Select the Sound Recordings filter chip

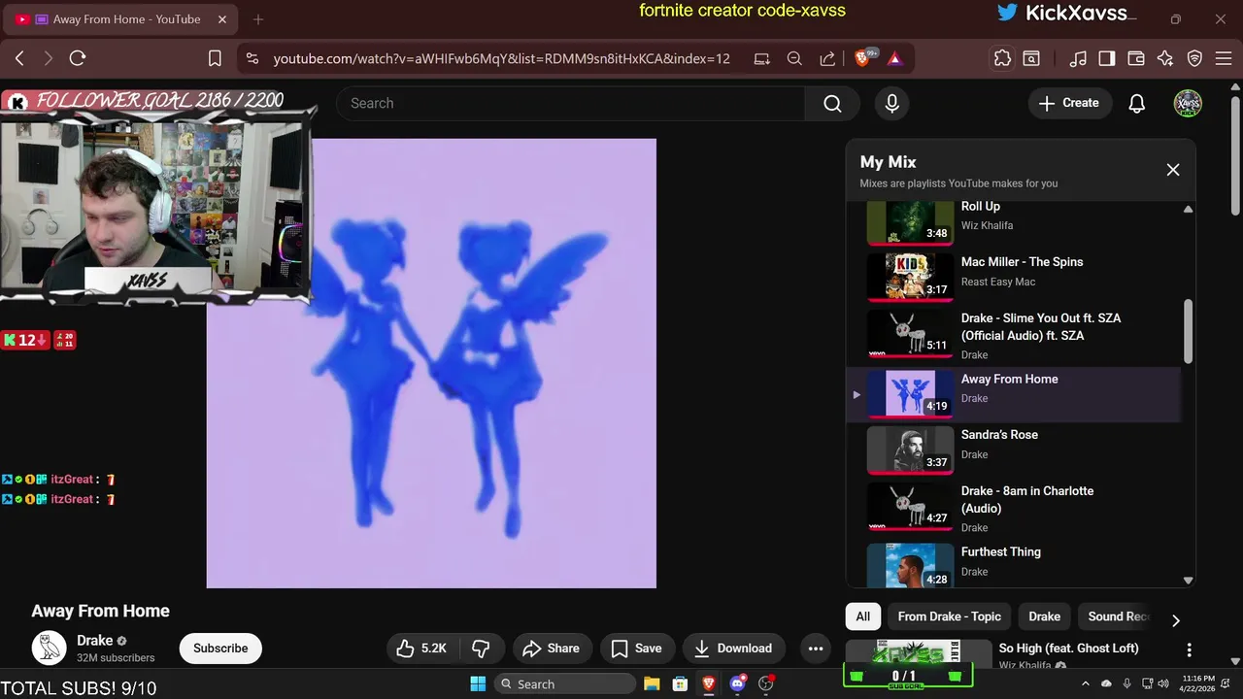pos(1117,616)
